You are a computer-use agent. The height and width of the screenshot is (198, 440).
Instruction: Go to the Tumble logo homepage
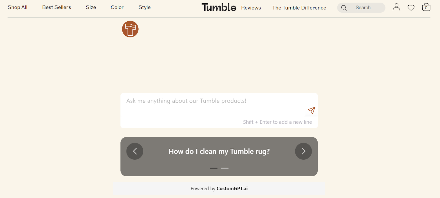click(219, 7)
